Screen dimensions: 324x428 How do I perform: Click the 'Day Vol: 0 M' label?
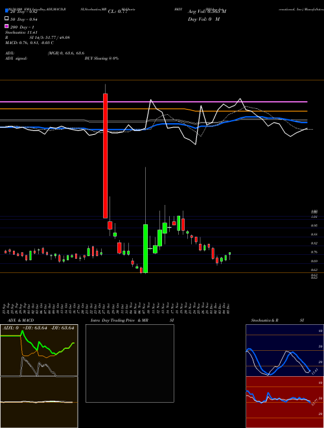pyautogui.click(x=203, y=19)
